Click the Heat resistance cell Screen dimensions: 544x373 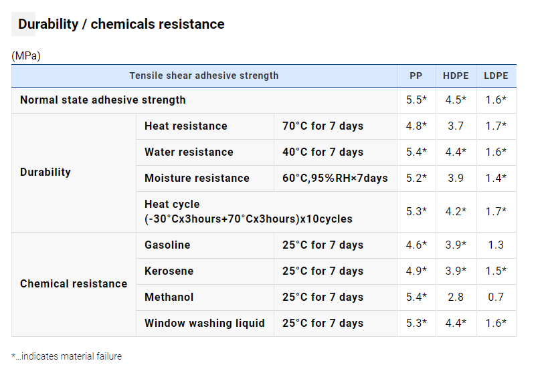[186, 126]
